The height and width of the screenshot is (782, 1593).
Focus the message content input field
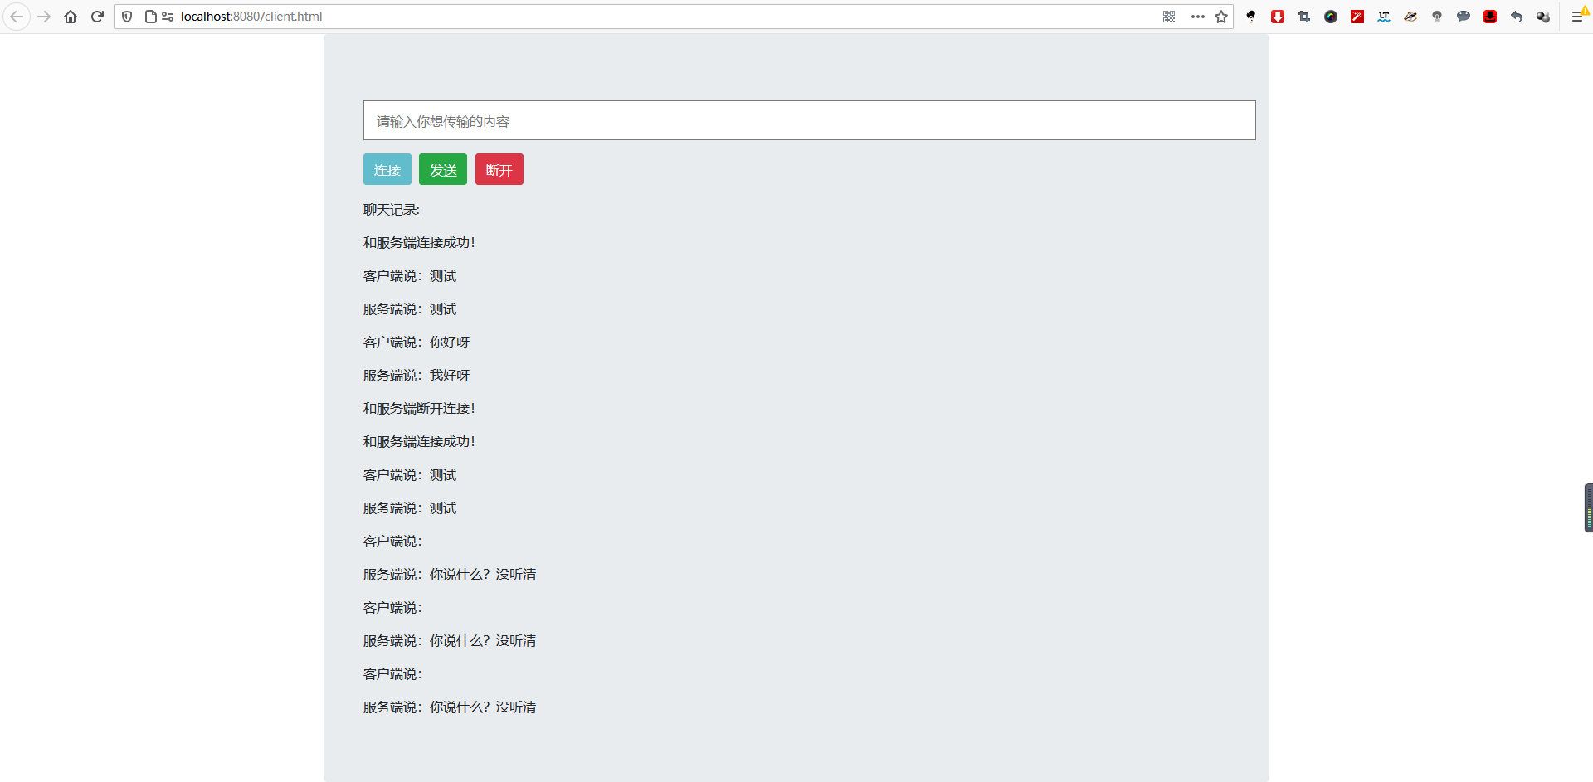tap(809, 121)
